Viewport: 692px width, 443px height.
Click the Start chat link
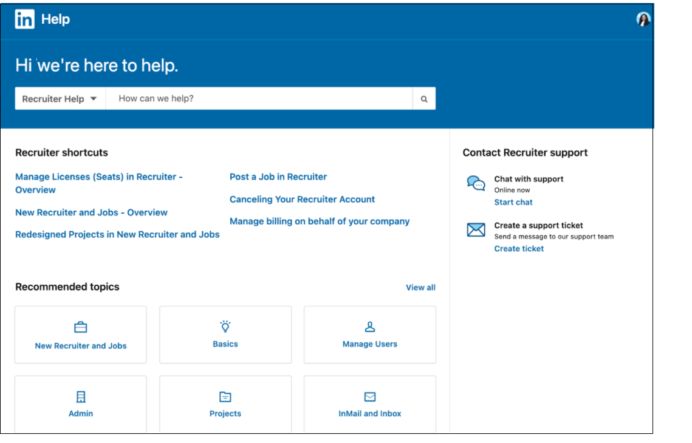click(x=513, y=202)
